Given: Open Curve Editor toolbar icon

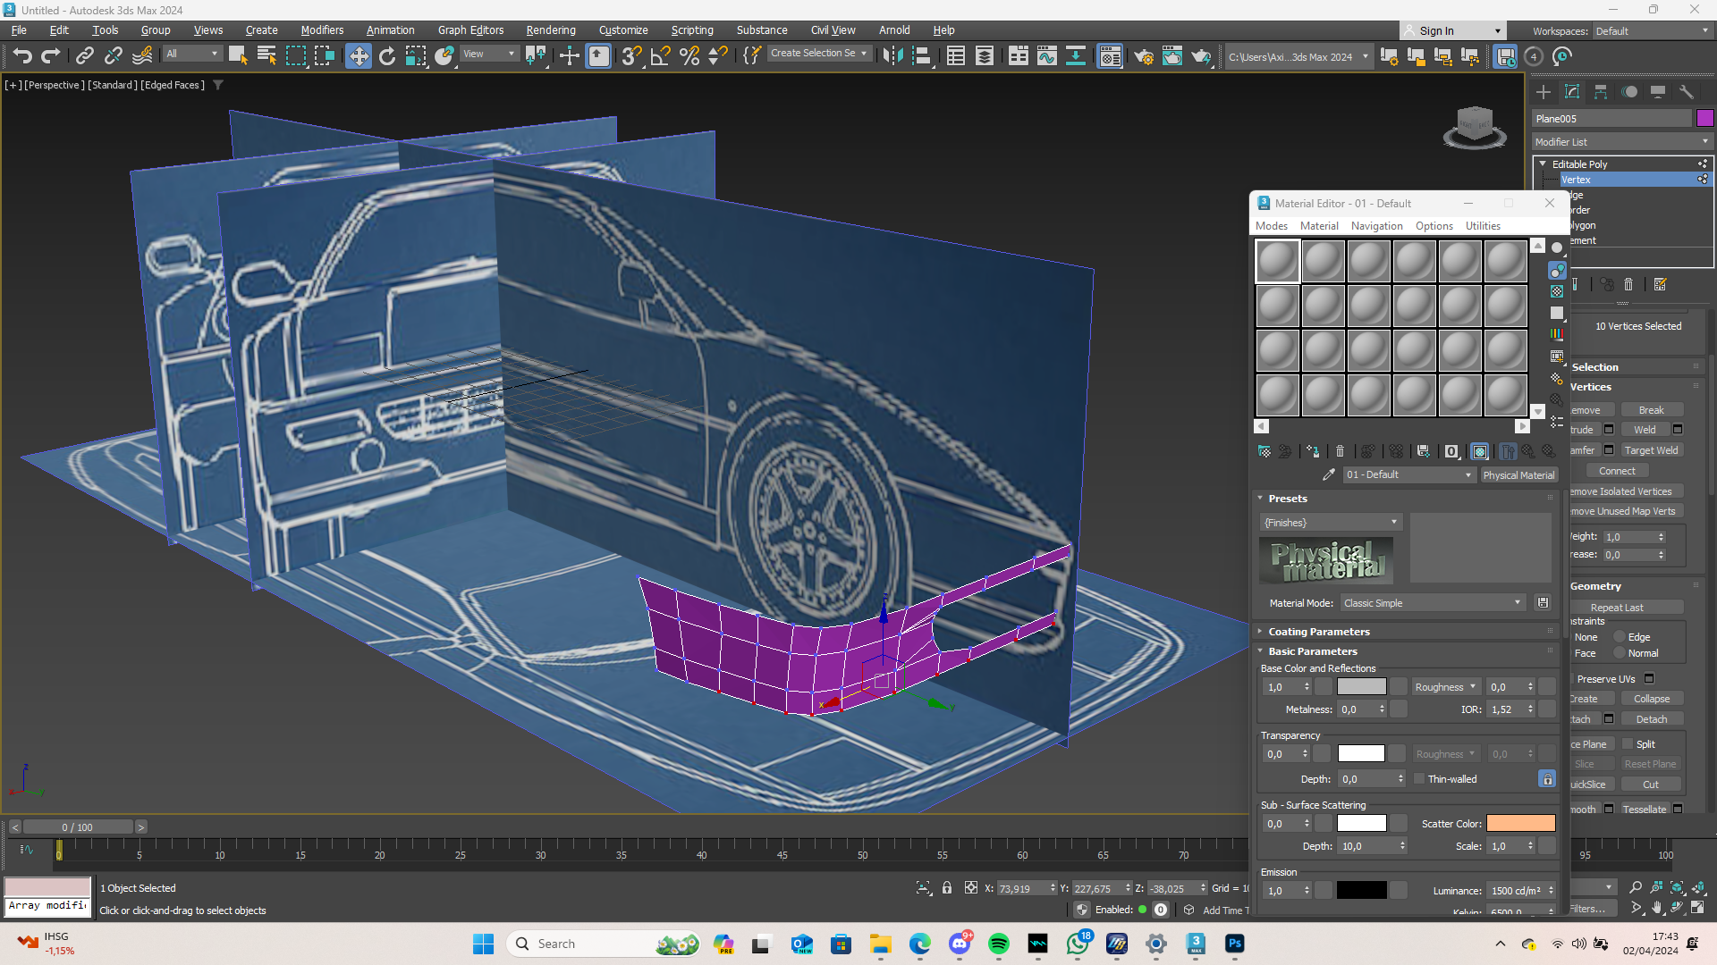Looking at the screenshot, I should [1046, 56].
